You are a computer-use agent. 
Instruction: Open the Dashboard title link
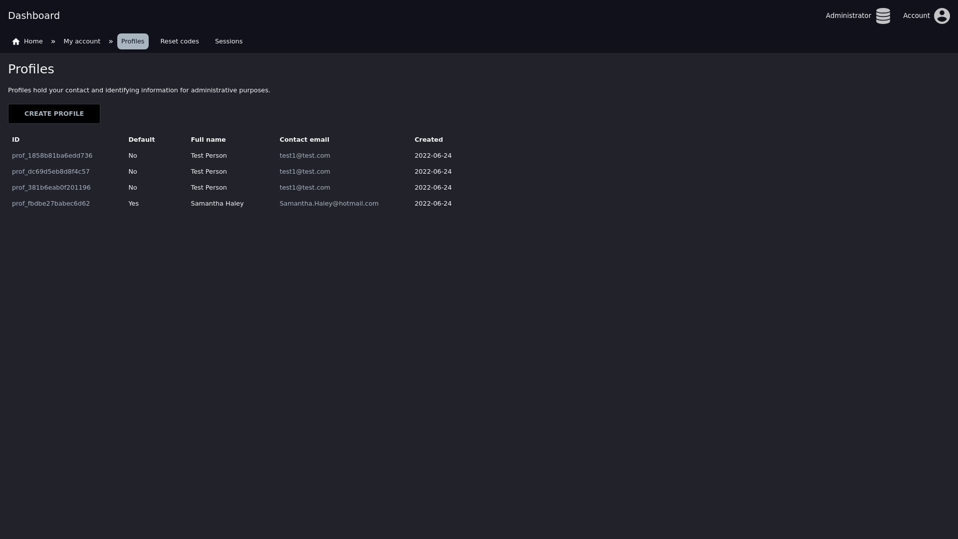tap(34, 16)
